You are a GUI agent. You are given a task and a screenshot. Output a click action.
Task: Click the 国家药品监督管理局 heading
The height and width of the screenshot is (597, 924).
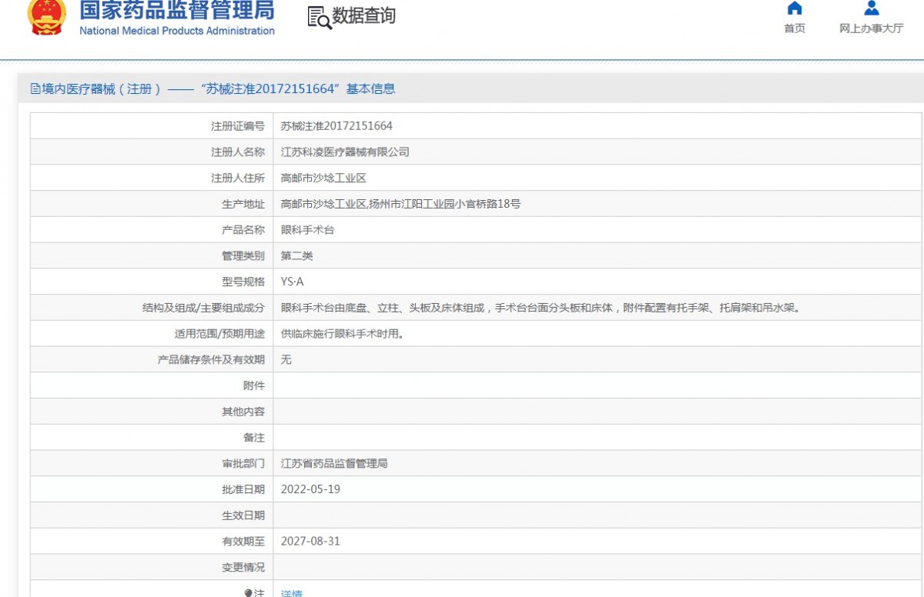click(x=177, y=10)
